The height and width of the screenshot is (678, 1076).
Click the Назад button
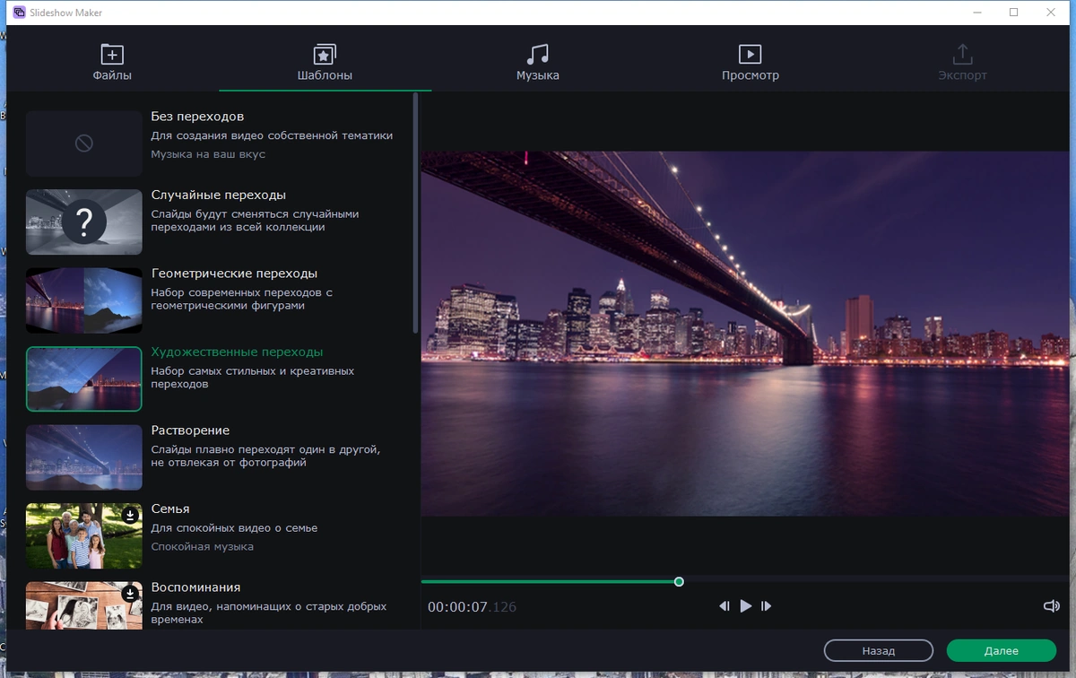[879, 651]
